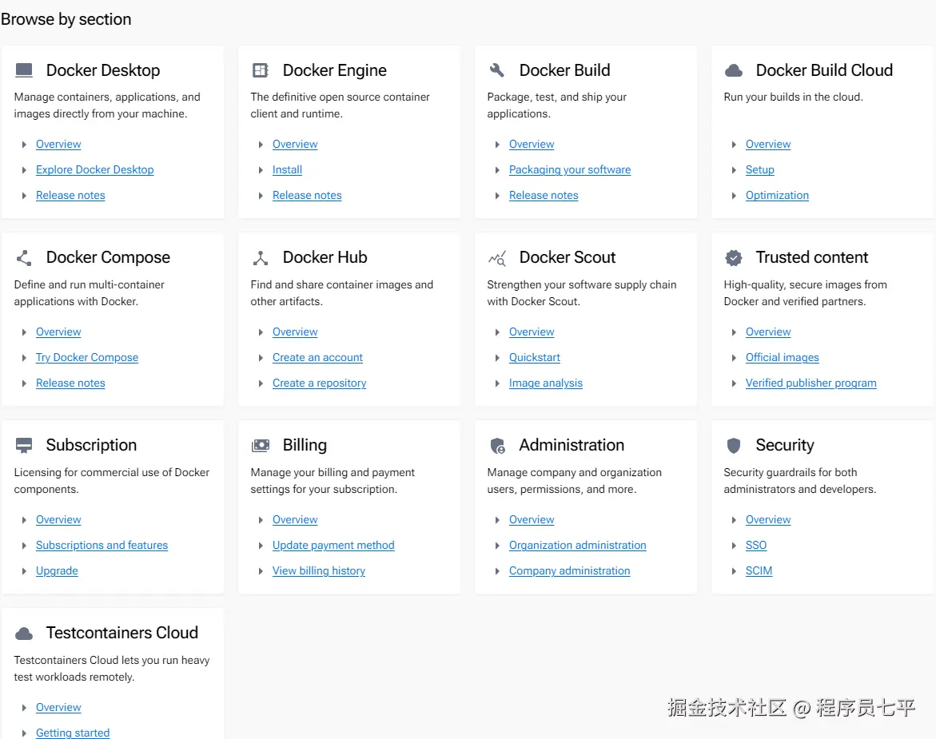Viewport: 936px width, 739px height.
Task: Expand the arrow next to SSO under Security
Action: tap(734, 545)
